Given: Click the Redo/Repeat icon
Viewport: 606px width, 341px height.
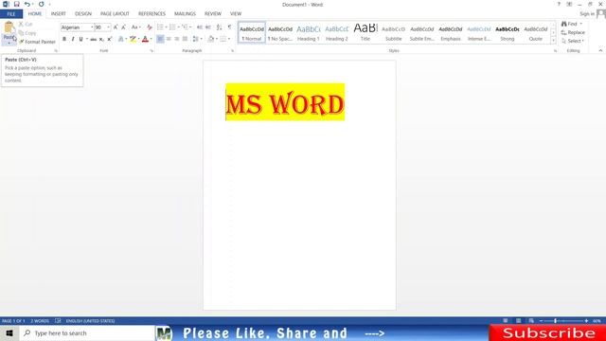Looking at the screenshot, I should coord(41,4).
